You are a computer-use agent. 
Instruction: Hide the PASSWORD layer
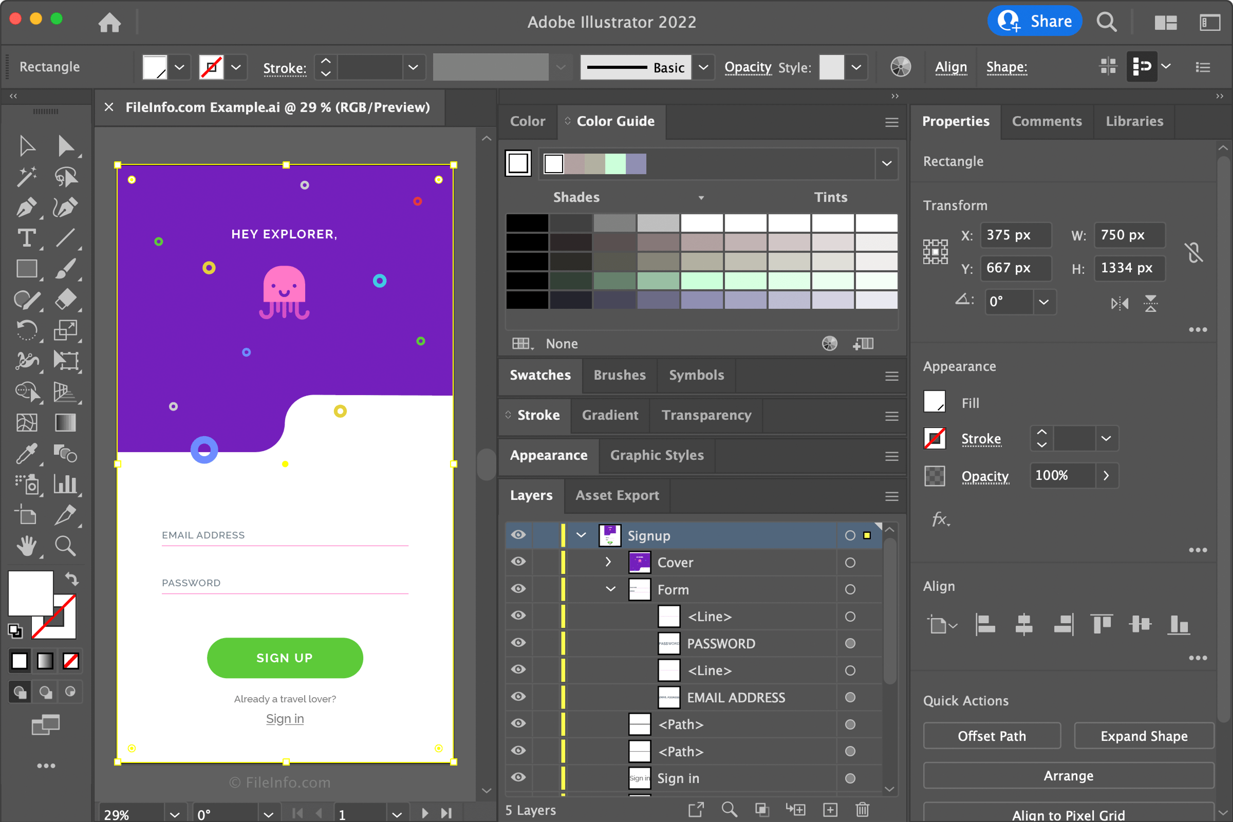tap(518, 643)
